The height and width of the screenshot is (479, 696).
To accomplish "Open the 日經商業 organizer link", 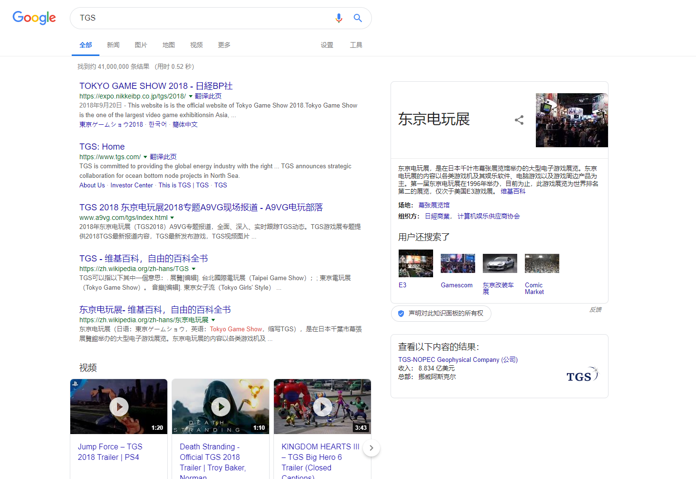I will 437,217.
